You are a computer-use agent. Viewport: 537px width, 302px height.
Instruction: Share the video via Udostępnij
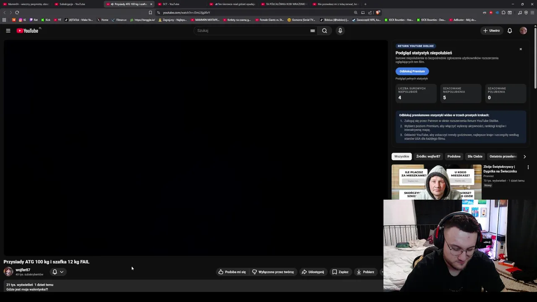coord(313,272)
